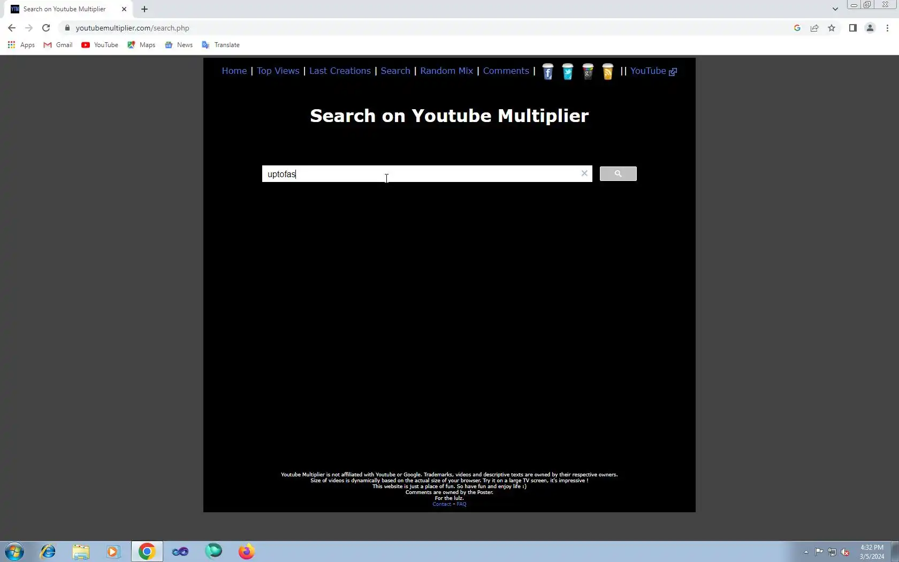Image resolution: width=899 pixels, height=562 pixels.
Task: Click the FAQ footer link
Action: click(x=461, y=504)
